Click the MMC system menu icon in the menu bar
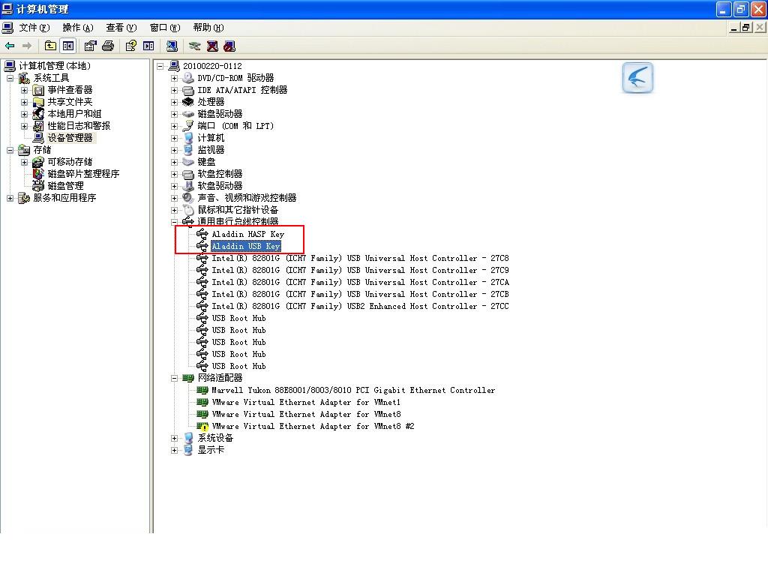Image resolution: width=768 pixels, height=576 pixels. [x=7, y=28]
